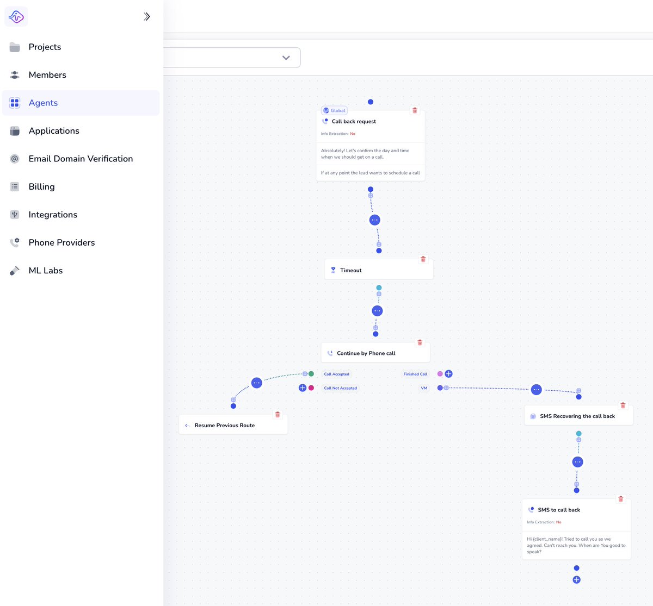
Task: Open edge options on Call Accepted connection
Action: (x=257, y=383)
